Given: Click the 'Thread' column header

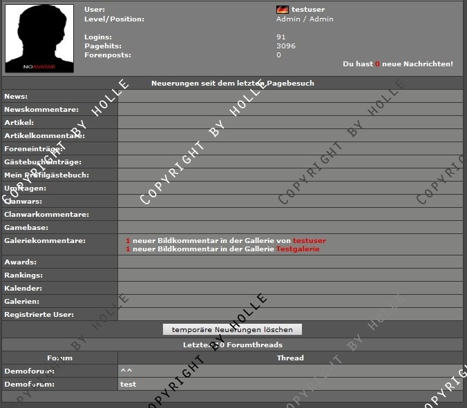Looking at the screenshot, I should pos(290,358).
